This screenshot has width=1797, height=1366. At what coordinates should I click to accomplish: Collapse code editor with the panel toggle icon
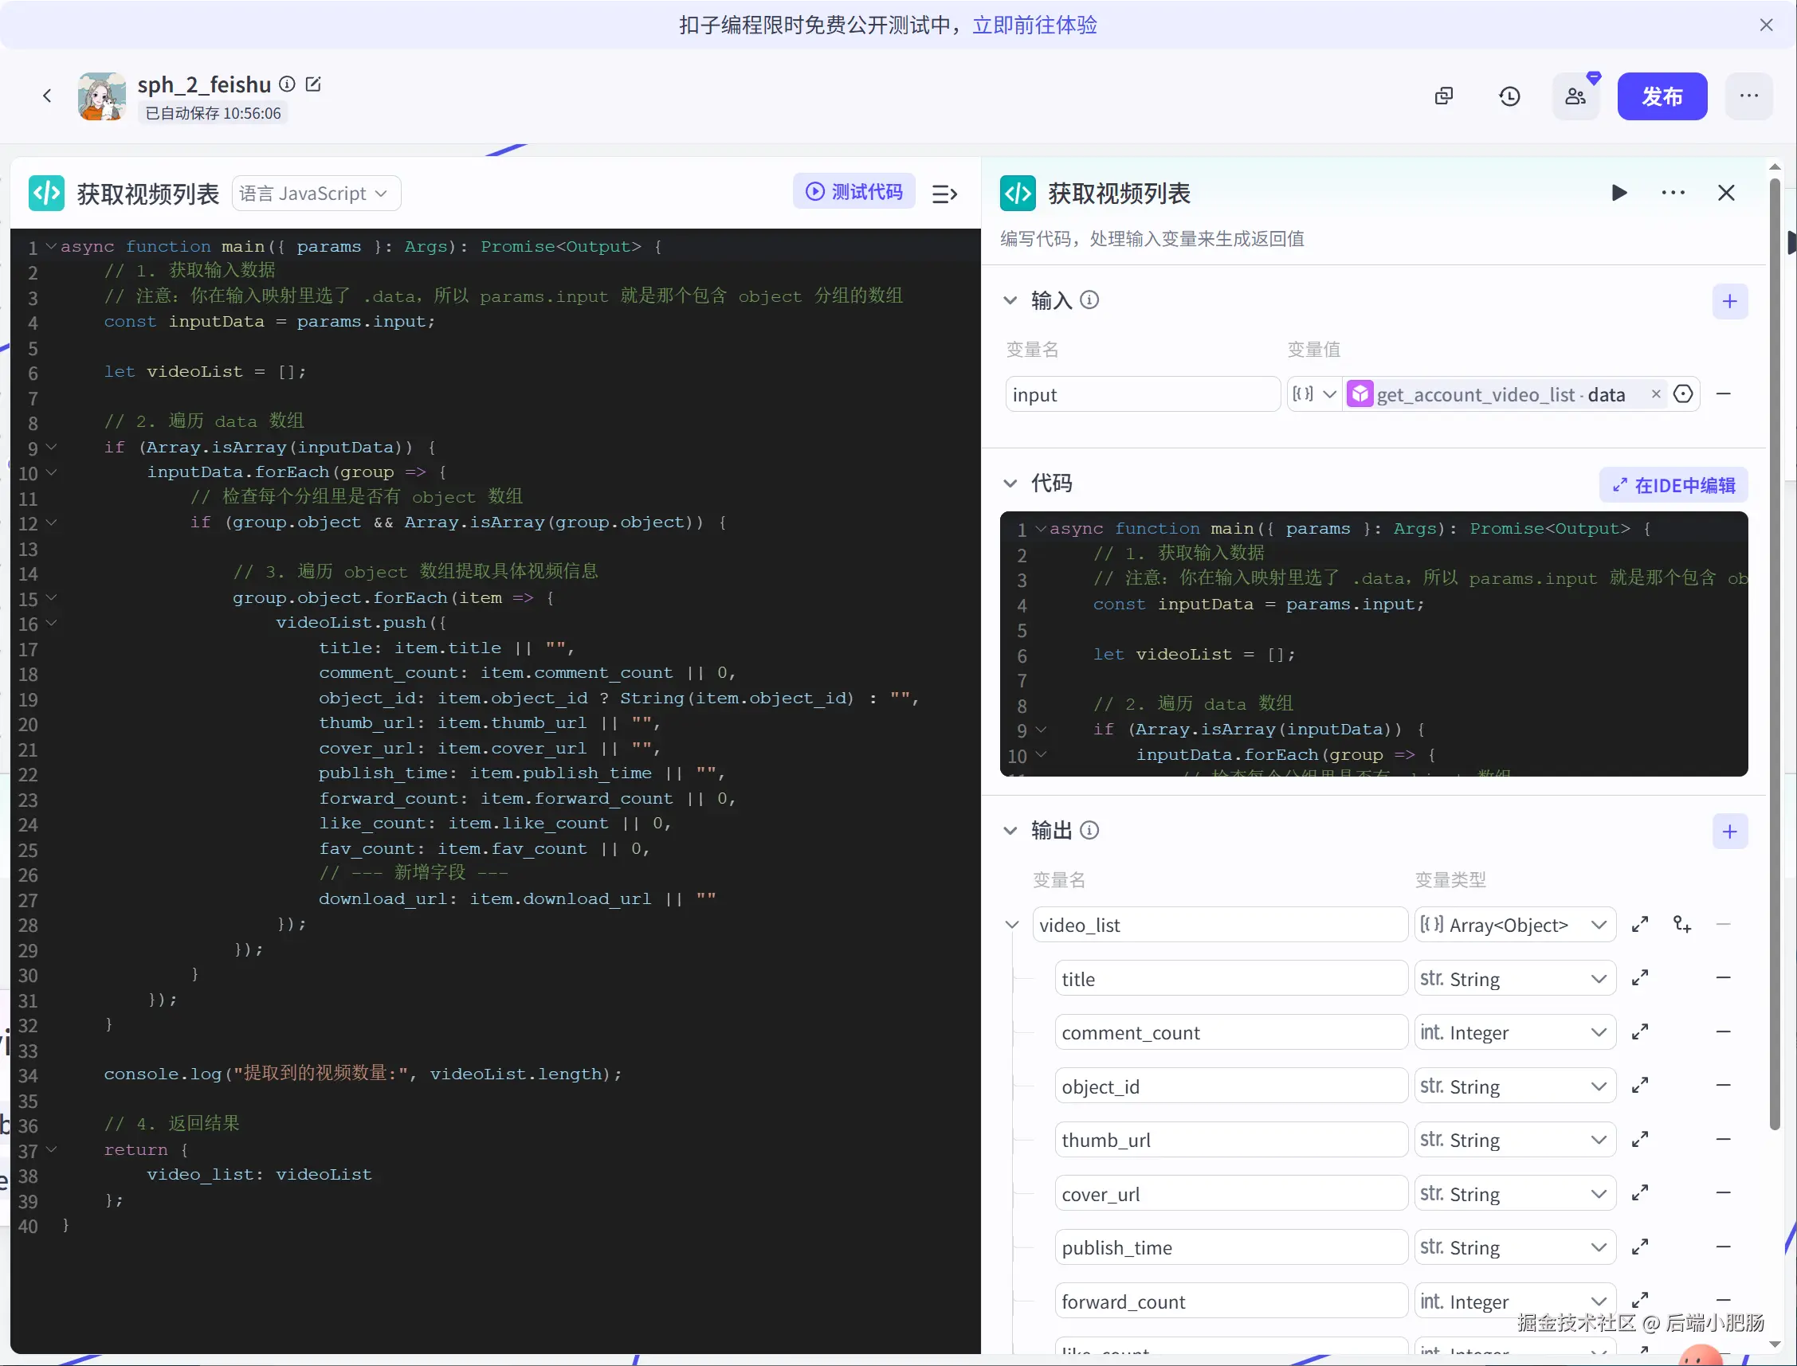(944, 194)
